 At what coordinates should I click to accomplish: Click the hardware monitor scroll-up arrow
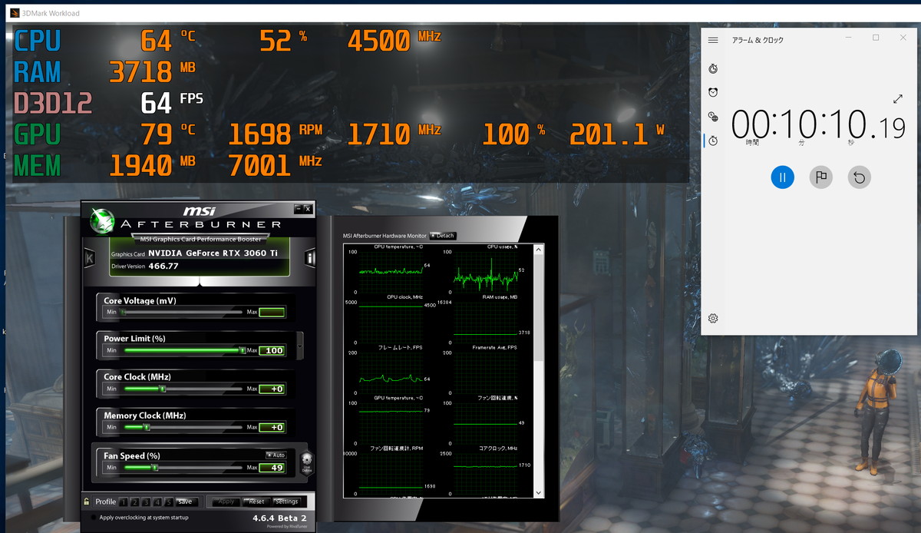(x=539, y=250)
